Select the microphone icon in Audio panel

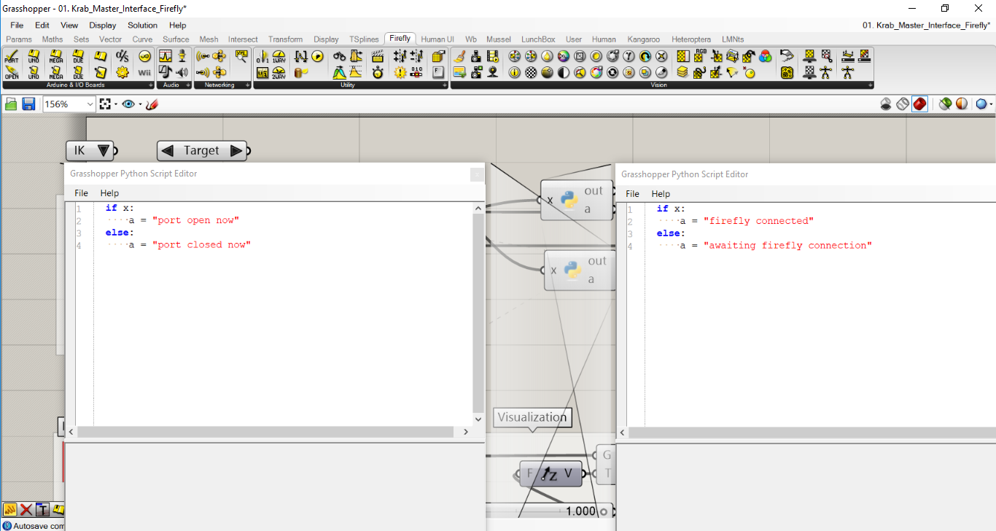(x=182, y=56)
